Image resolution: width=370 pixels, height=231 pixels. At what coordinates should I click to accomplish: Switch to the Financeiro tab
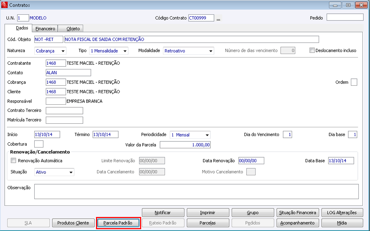[x=45, y=28]
